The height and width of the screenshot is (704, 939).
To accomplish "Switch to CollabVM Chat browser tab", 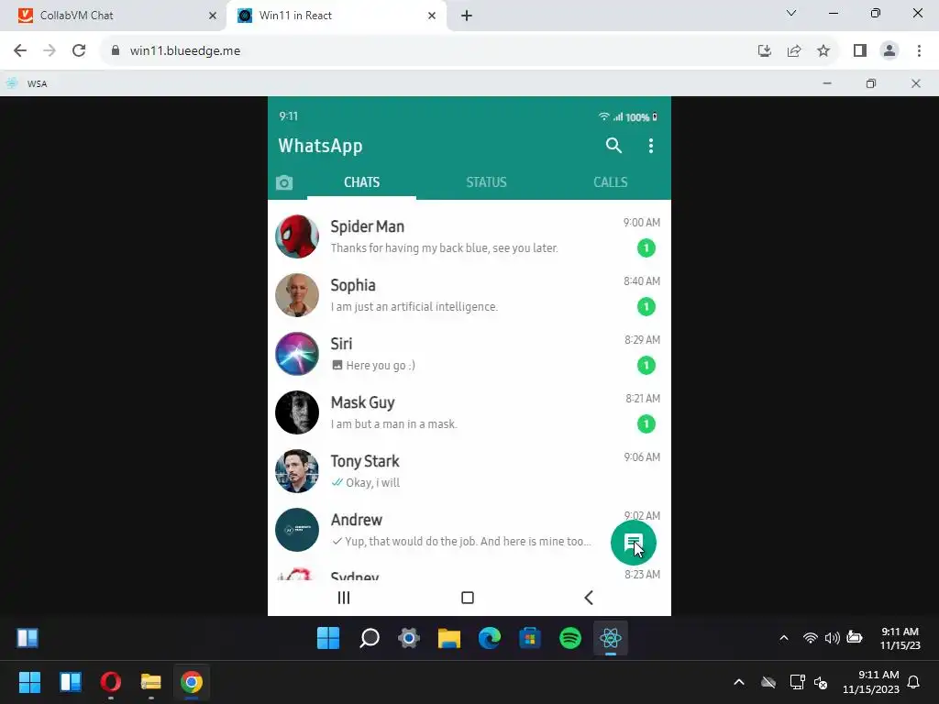I will pyautogui.click(x=114, y=16).
